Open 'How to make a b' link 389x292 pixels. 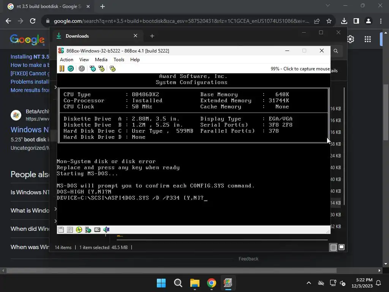pyautogui.click(x=30, y=65)
